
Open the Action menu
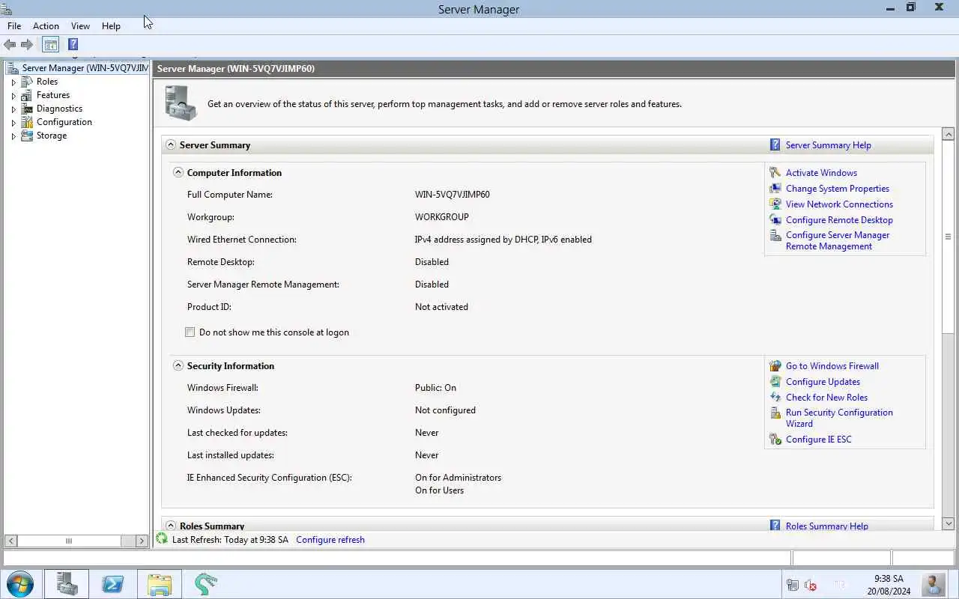pyautogui.click(x=46, y=26)
